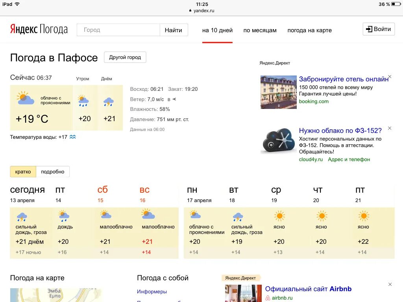Image resolution: width=403 pixels, height=302 pixels.
Task: Click current weather partly cloudy icon
Action: (x=25, y=98)
